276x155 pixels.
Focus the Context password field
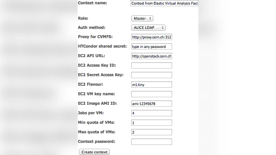click(151, 142)
